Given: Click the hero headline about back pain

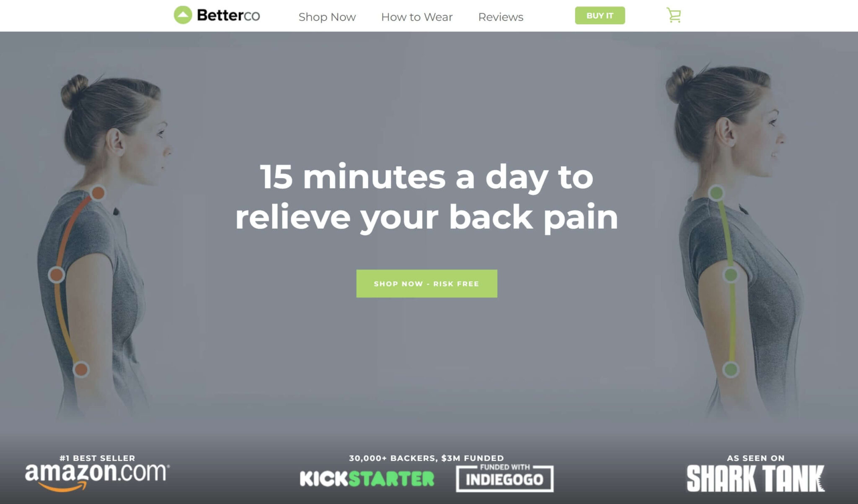Looking at the screenshot, I should coord(426,197).
